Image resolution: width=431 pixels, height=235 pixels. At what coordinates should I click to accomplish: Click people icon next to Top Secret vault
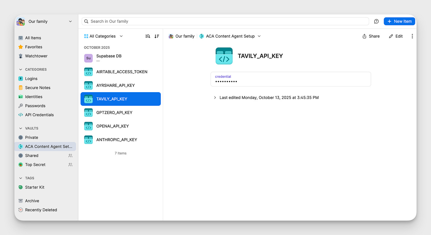70,164
